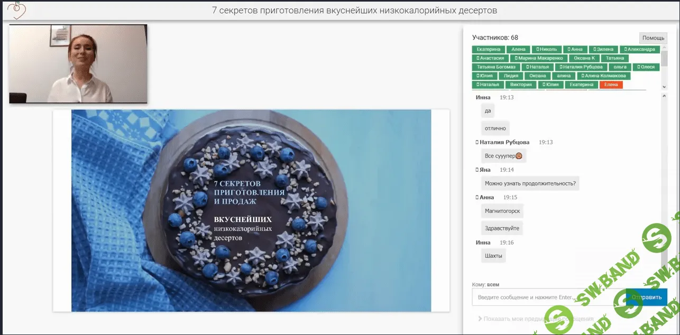Open the Помощь help button
This screenshot has height=335, width=680.
click(653, 38)
